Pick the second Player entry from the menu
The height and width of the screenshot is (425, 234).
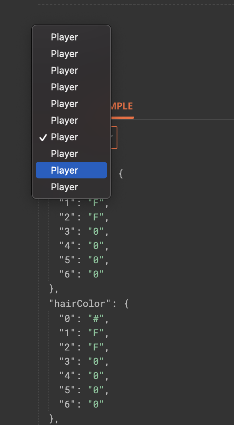pyautogui.click(x=64, y=54)
